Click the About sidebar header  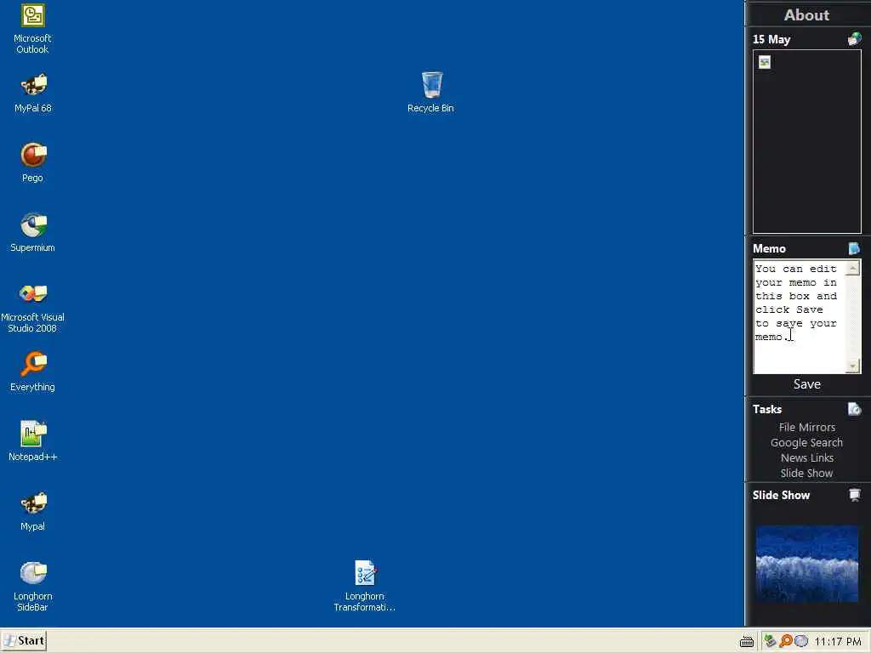806,15
